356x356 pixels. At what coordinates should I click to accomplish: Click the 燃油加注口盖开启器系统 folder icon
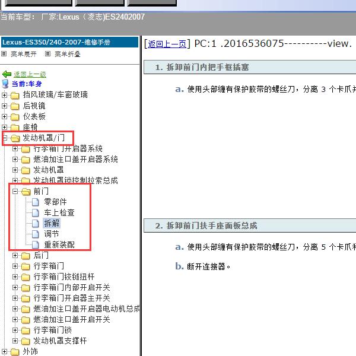[x=26, y=160]
